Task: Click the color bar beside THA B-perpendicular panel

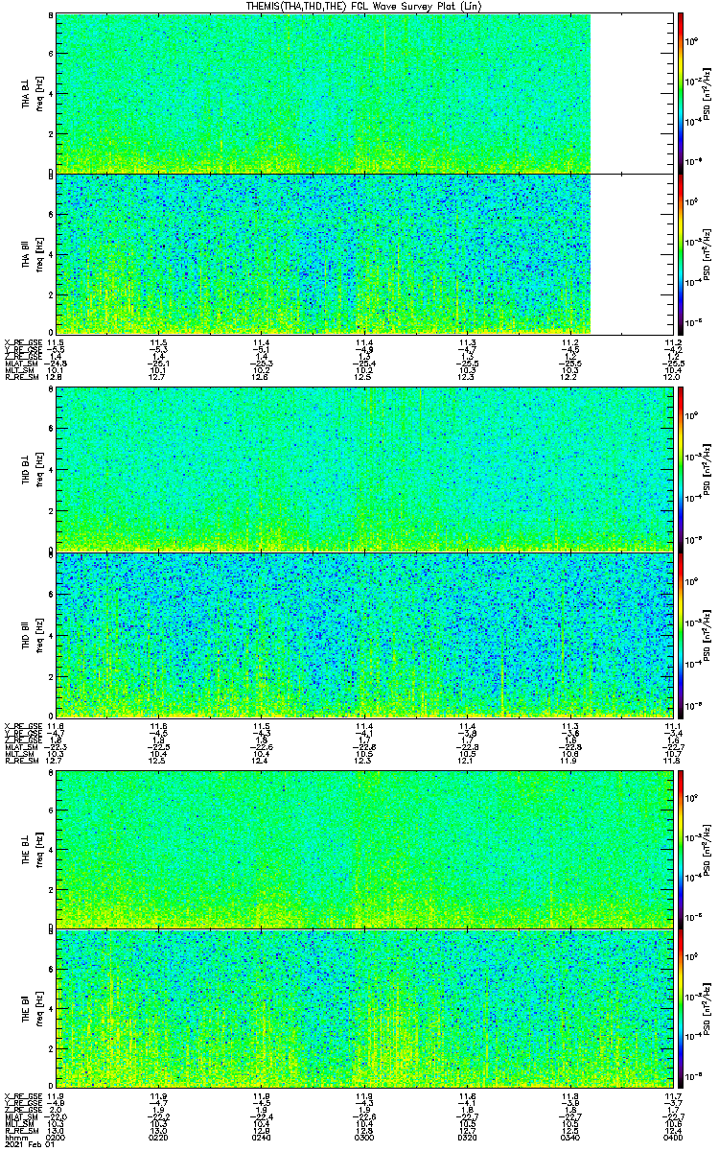Action: [x=680, y=93]
